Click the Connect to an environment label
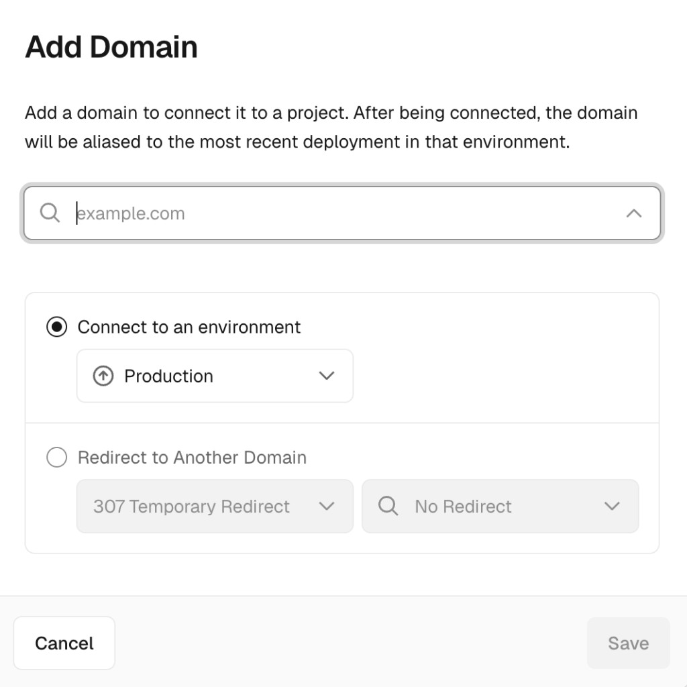The width and height of the screenshot is (687, 687). [x=189, y=327]
